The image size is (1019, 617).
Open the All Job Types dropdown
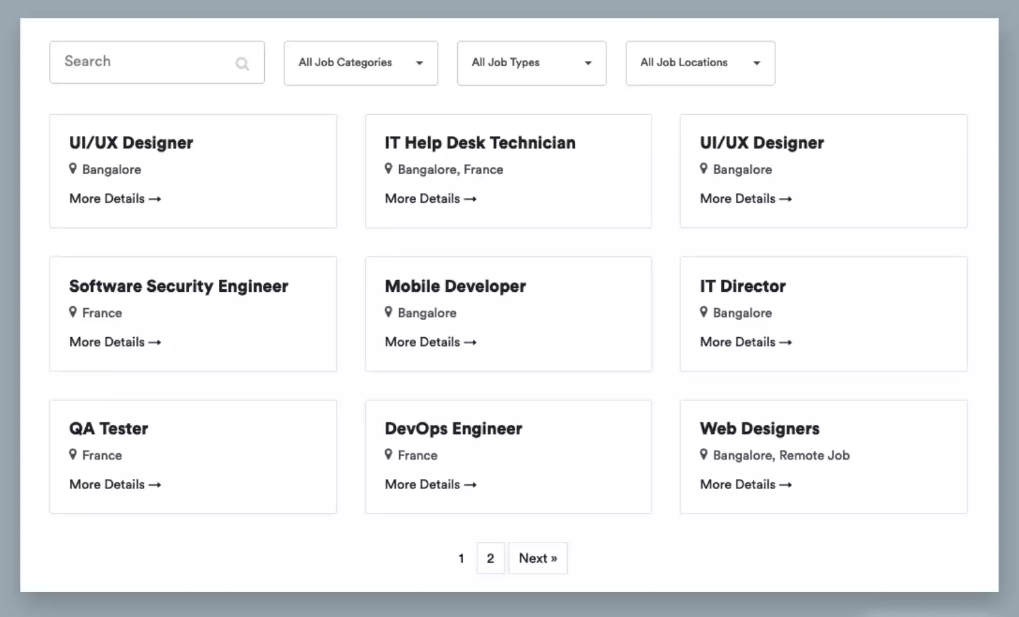[x=532, y=63]
